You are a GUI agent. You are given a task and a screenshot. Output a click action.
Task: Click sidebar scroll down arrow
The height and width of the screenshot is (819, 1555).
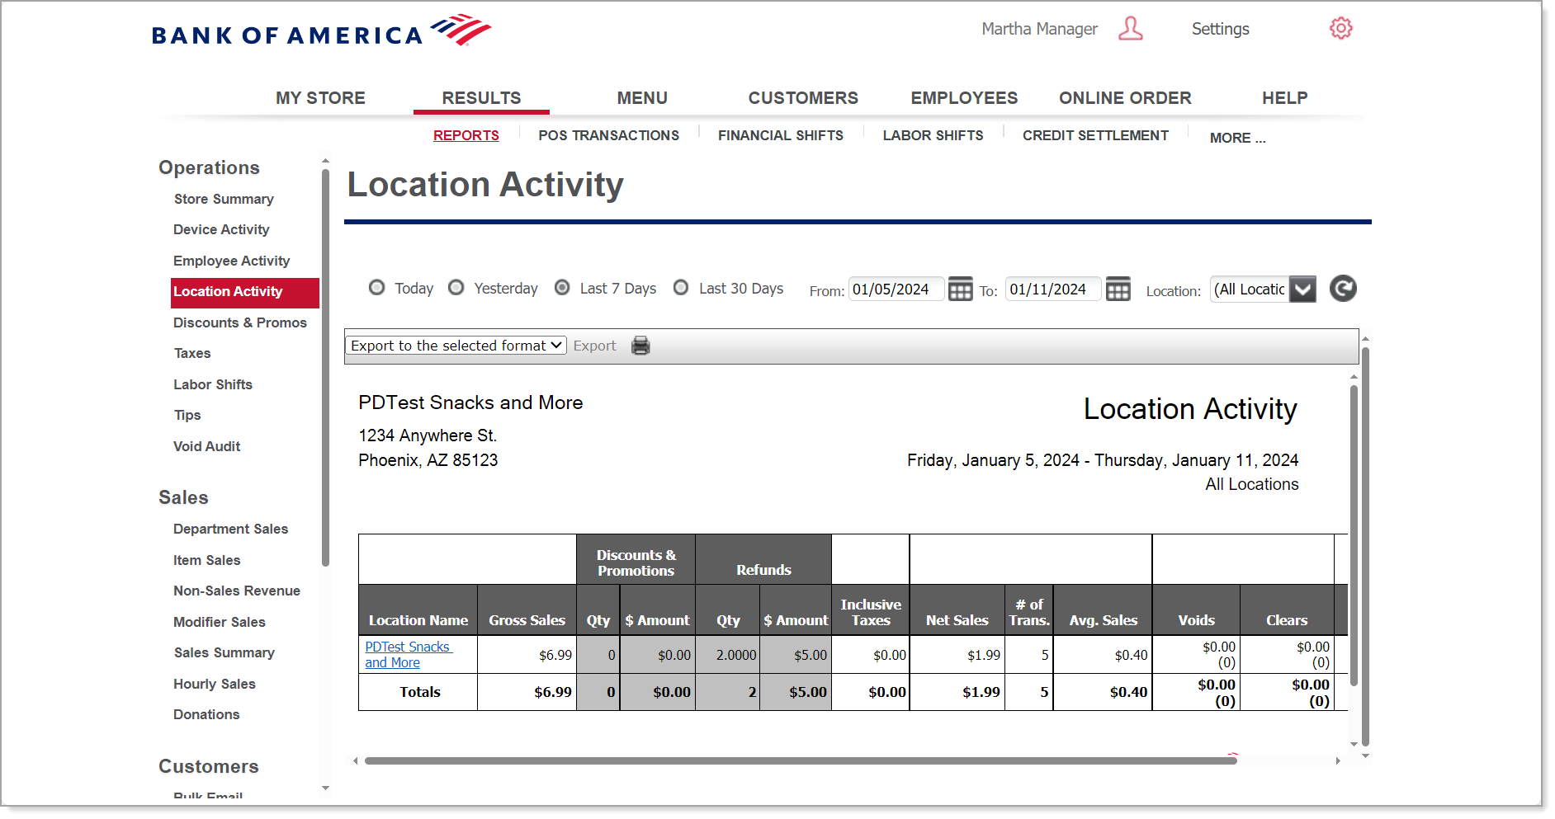(325, 788)
